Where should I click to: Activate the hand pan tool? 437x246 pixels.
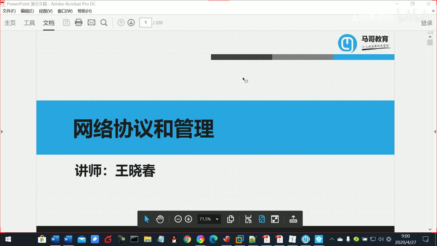tap(160, 219)
